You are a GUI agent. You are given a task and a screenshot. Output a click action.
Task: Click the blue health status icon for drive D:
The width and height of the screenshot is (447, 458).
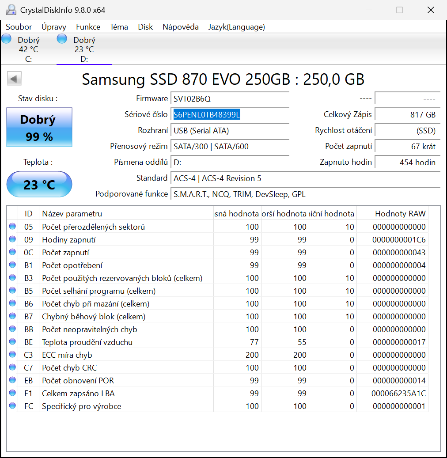pyautogui.click(x=62, y=39)
